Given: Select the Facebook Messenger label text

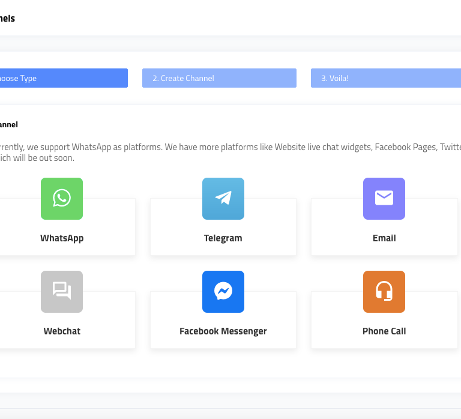Looking at the screenshot, I should click(223, 331).
